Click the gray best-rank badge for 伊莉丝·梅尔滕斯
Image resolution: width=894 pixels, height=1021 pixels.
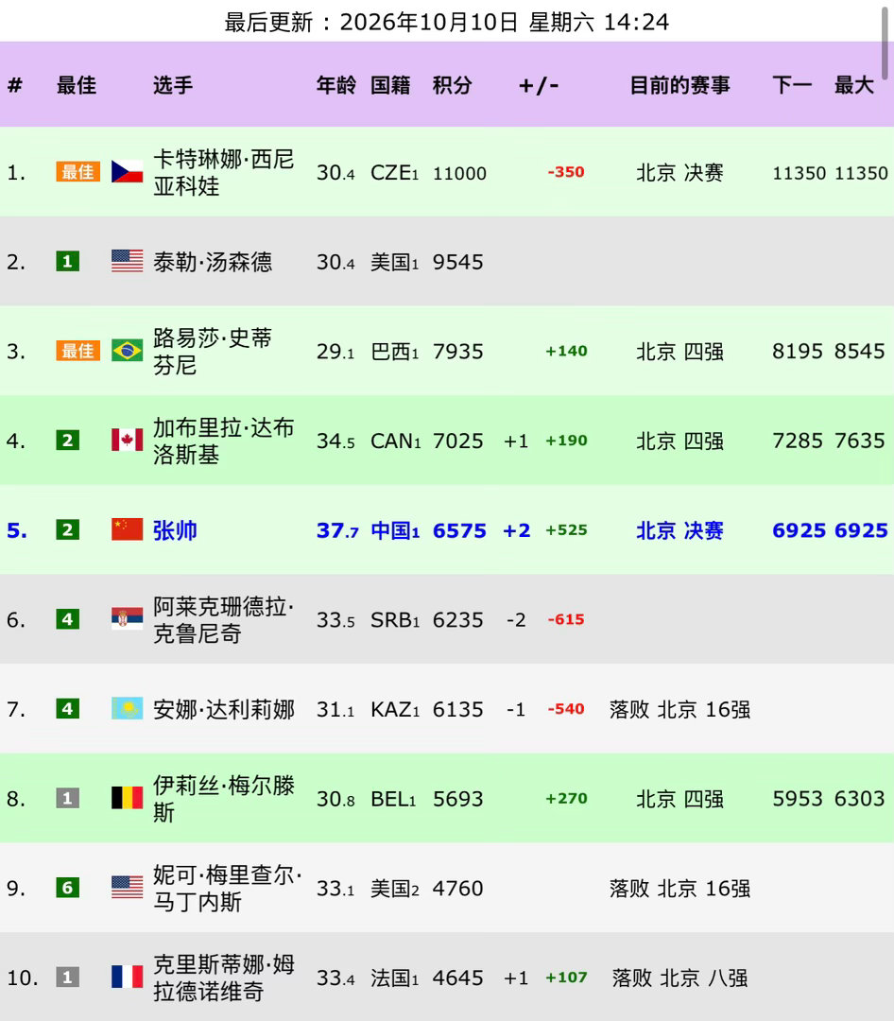(68, 798)
